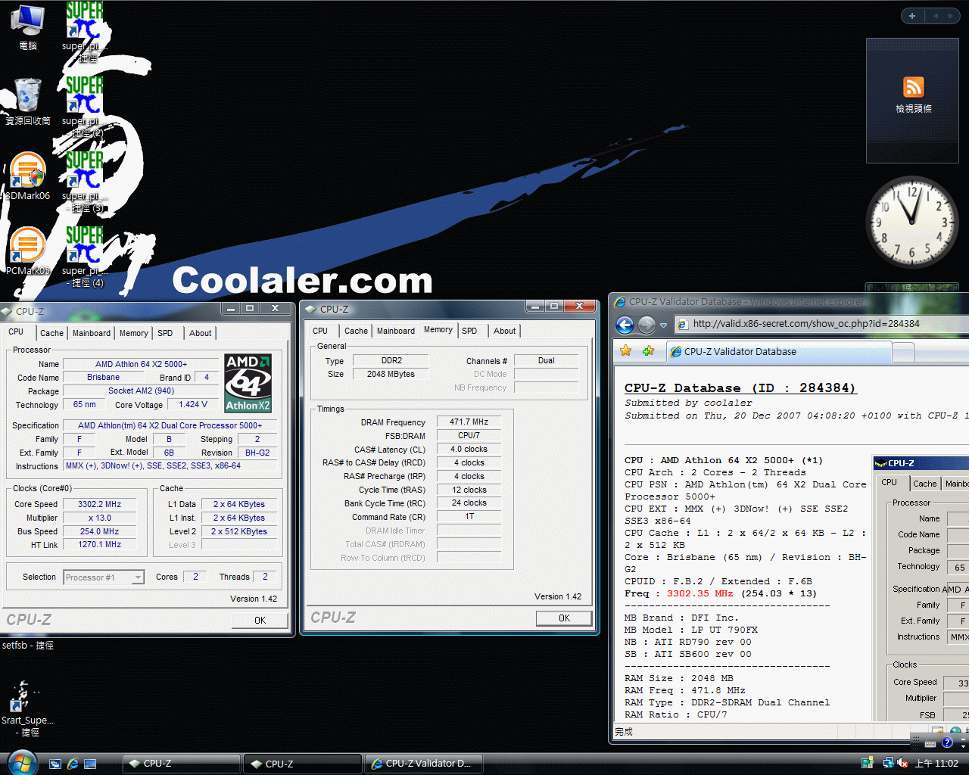Screen dimensions: 969x775
Task: Click the HT Link value 1270.1 MHz
Action: (100, 545)
